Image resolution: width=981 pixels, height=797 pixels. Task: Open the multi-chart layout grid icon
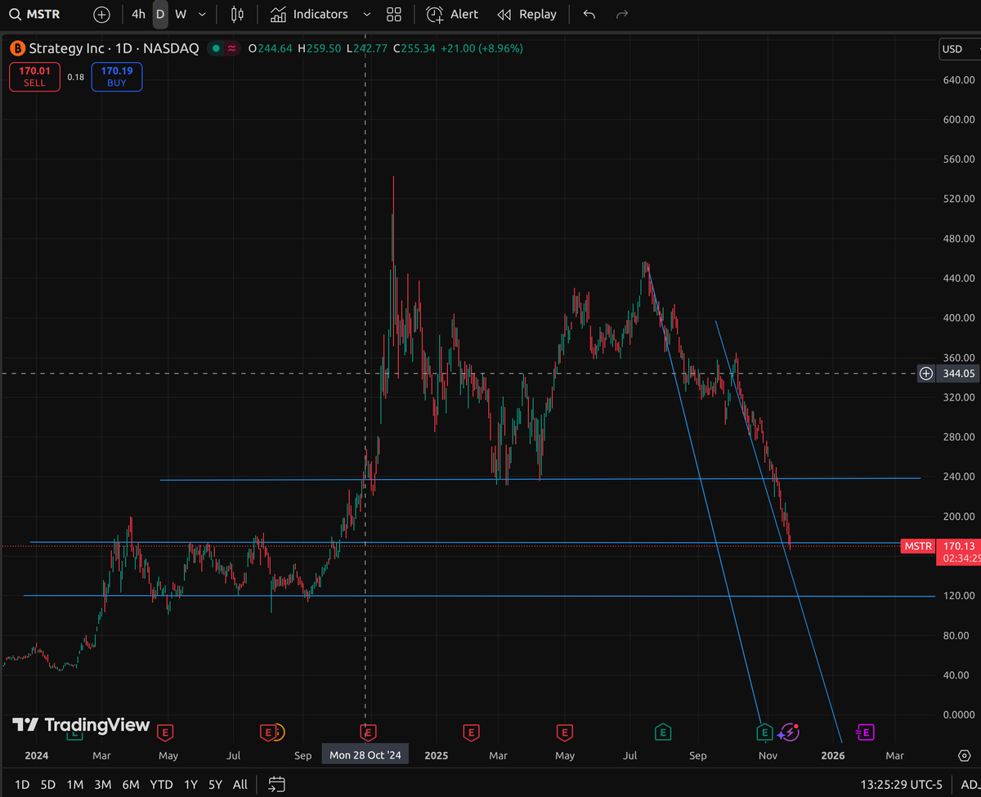[393, 14]
